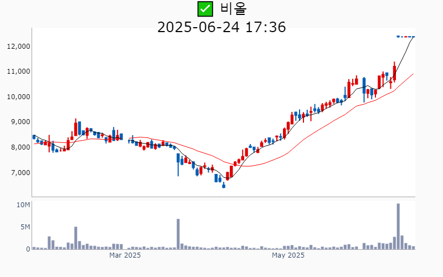Click the 7,000 price axis label

pos(20,173)
